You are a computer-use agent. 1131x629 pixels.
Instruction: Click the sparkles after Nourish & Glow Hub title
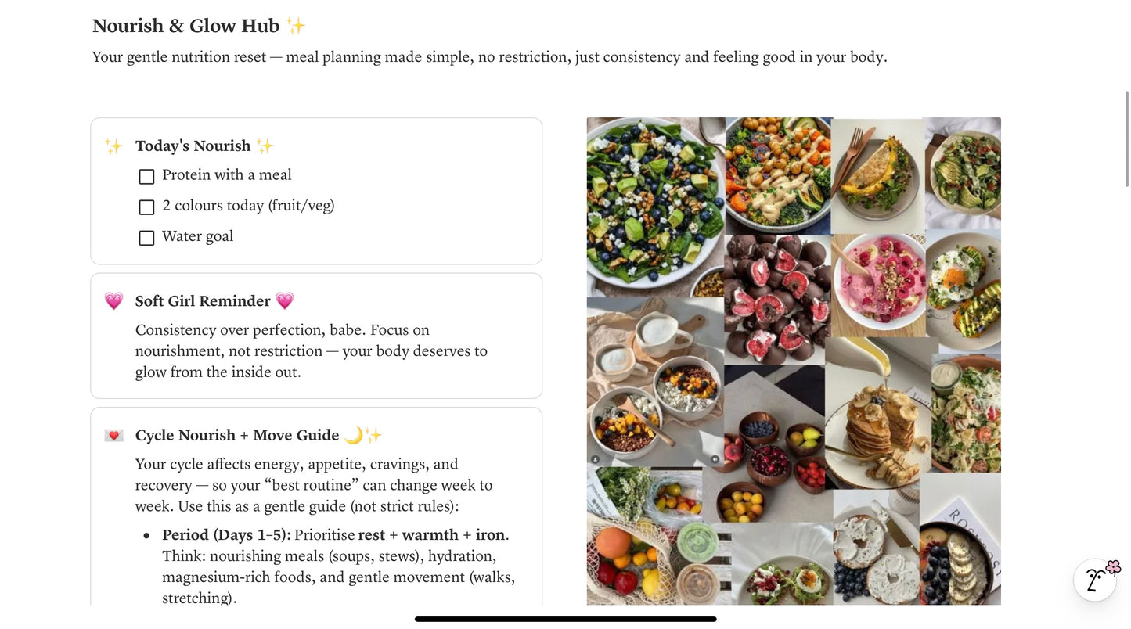[295, 26]
